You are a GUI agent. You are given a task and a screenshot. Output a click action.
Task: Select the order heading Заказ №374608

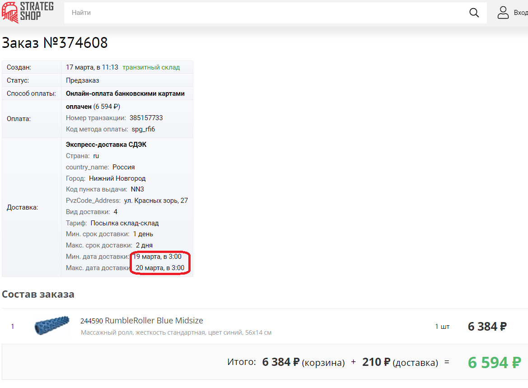pyautogui.click(x=55, y=43)
